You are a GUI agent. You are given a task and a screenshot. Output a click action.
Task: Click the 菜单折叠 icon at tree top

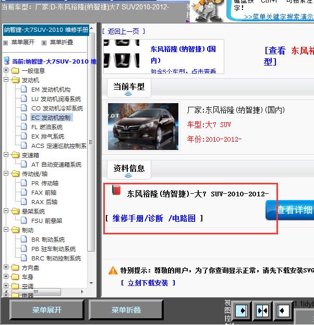pos(44,43)
